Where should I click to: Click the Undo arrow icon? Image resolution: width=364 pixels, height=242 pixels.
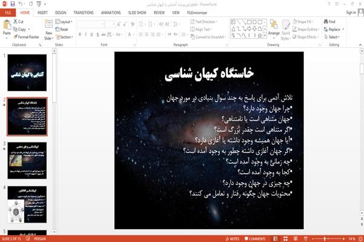click(21, 4)
